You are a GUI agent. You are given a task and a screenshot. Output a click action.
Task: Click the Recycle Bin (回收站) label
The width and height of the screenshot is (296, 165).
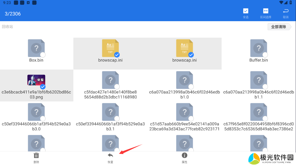[x=8, y=27]
